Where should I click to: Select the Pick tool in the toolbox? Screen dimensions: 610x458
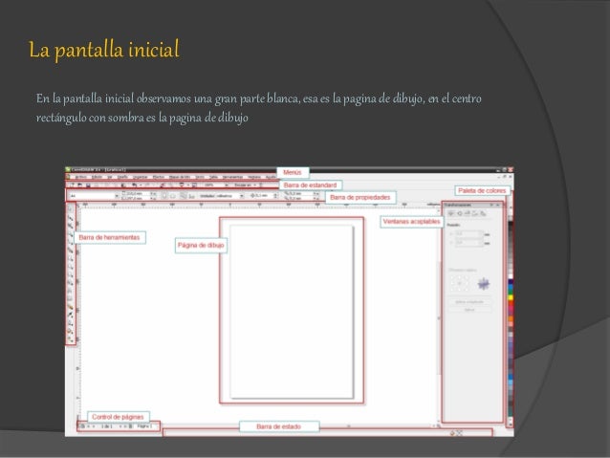tap(70, 208)
